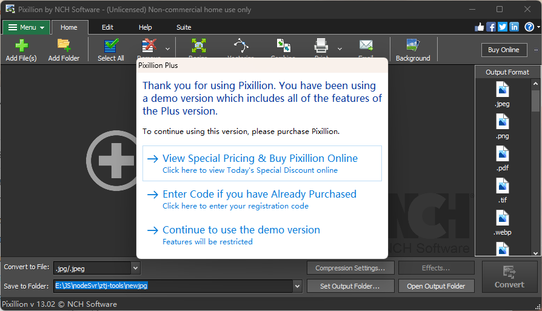Select the .pdf output format

coord(502,159)
